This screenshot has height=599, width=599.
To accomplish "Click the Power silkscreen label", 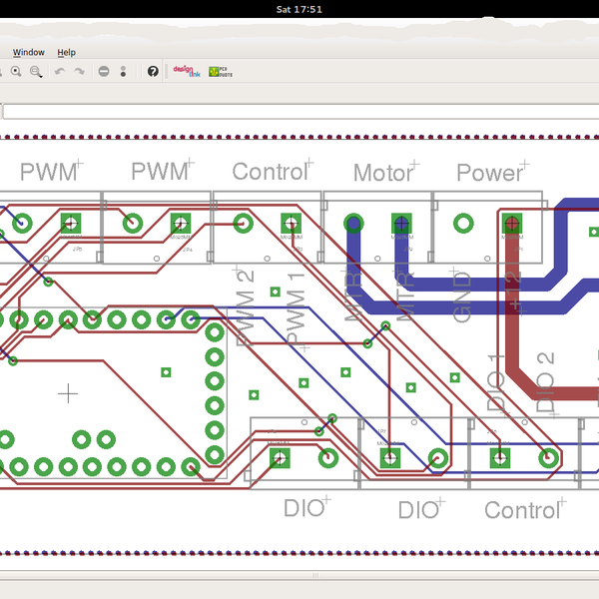I will (490, 173).
